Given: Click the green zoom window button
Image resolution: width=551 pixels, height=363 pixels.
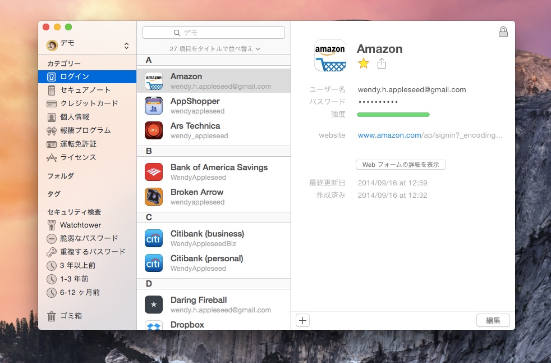Looking at the screenshot, I should (68, 27).
